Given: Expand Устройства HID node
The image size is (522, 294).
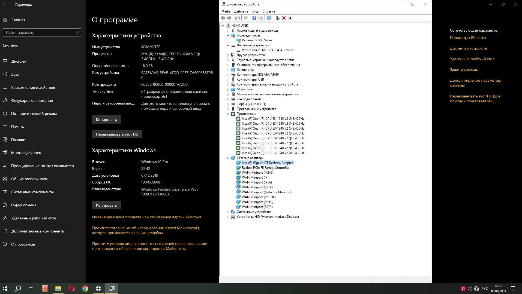Looking at the screenshot, I should click(x=228, y=217).
